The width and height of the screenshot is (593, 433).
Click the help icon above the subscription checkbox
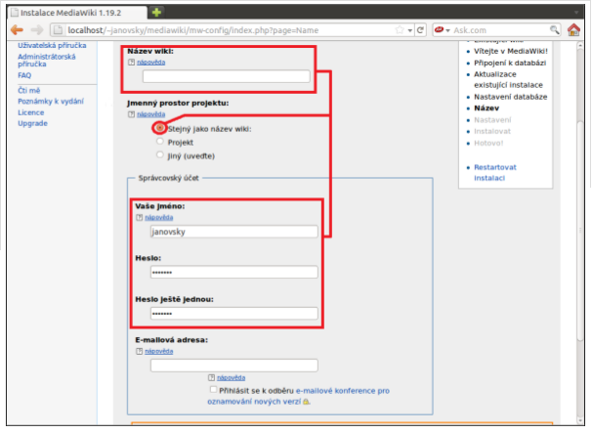tap(211, 377)
